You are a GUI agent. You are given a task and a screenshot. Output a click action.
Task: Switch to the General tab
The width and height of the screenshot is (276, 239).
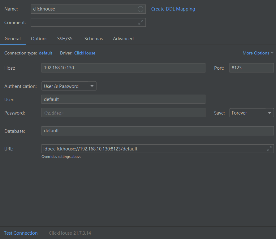[x=13, y=39]
